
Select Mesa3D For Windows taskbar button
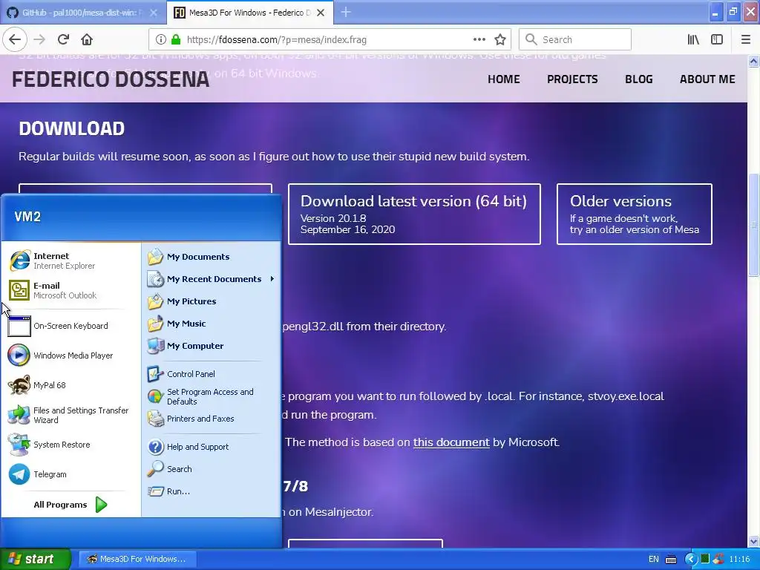tap(137, 559)
